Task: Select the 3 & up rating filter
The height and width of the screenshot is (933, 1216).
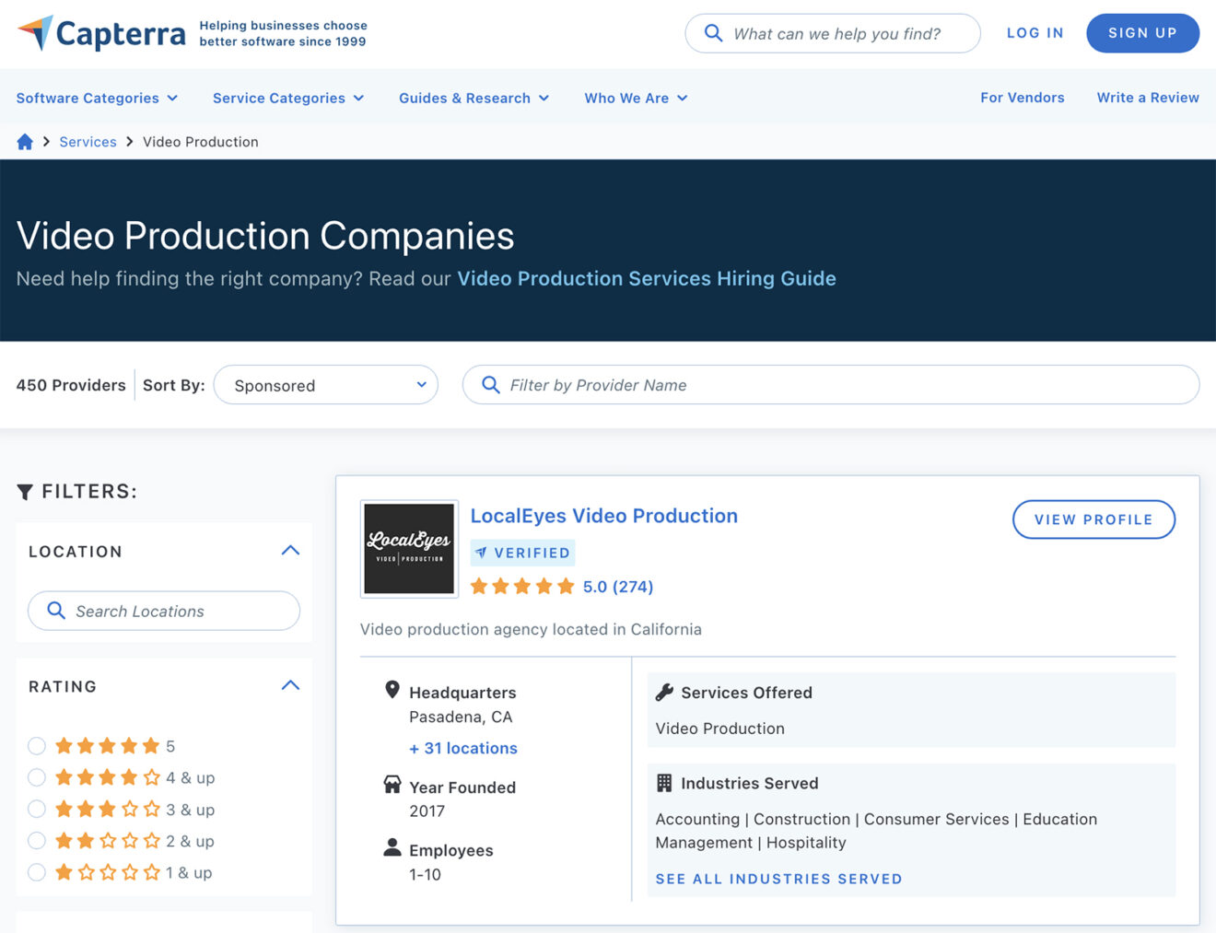Action: [37, 810]
